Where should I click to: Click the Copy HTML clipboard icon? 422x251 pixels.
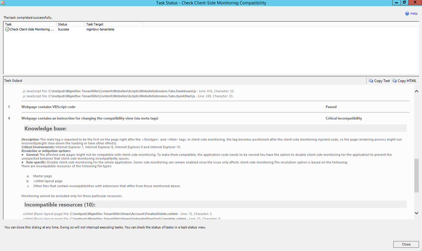coord(394,81)
